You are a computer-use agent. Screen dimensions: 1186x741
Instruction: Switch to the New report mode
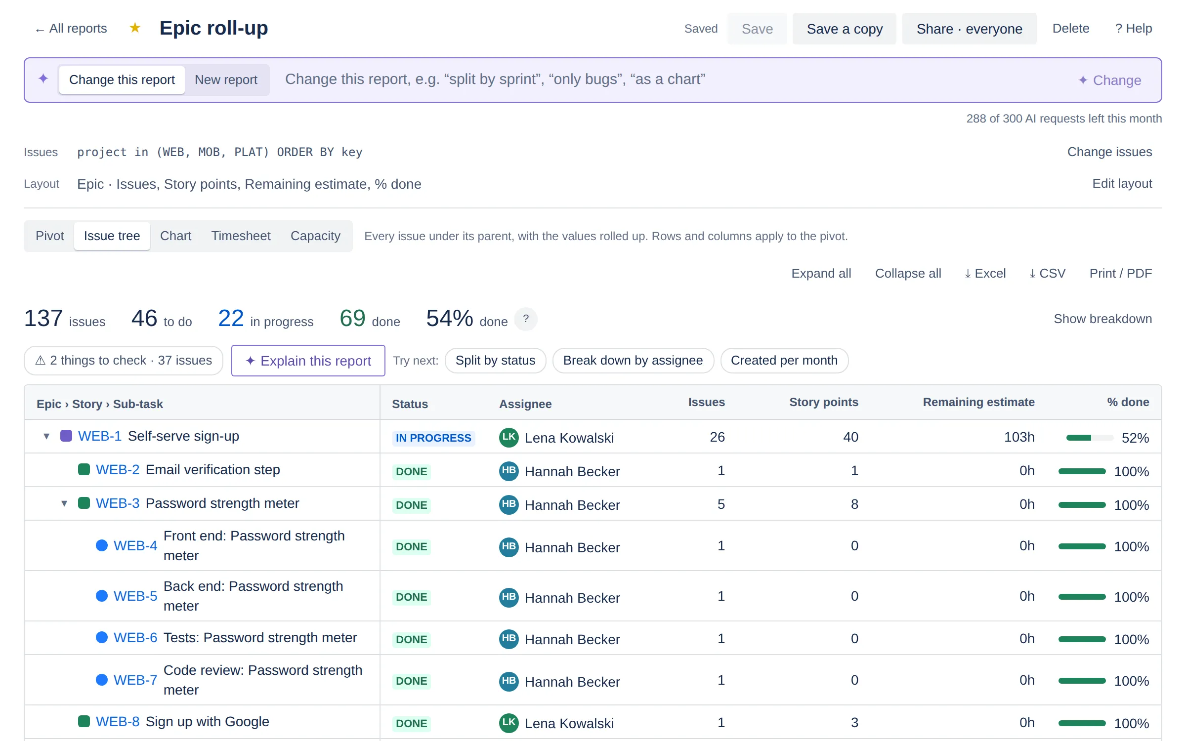(x=226, y=80)
